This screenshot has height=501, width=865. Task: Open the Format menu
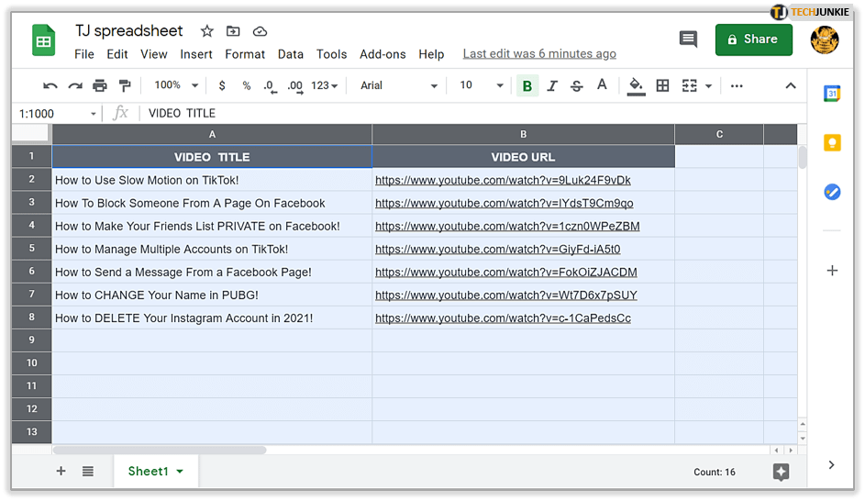[245, 54]
